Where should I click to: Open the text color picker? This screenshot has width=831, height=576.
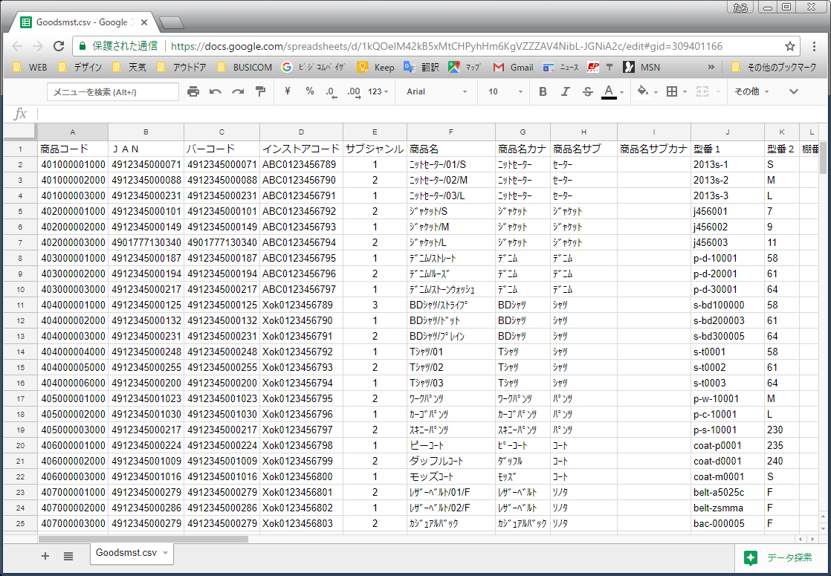click(609, 91)
